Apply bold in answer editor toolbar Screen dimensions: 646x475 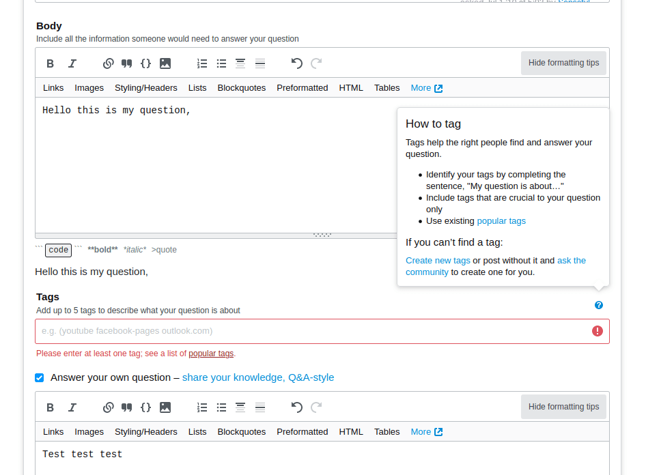[x=51, y=407]
